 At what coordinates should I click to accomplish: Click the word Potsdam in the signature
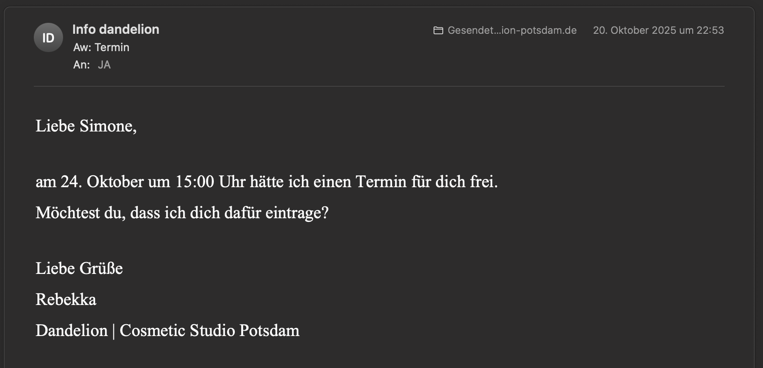click(269, 331)
